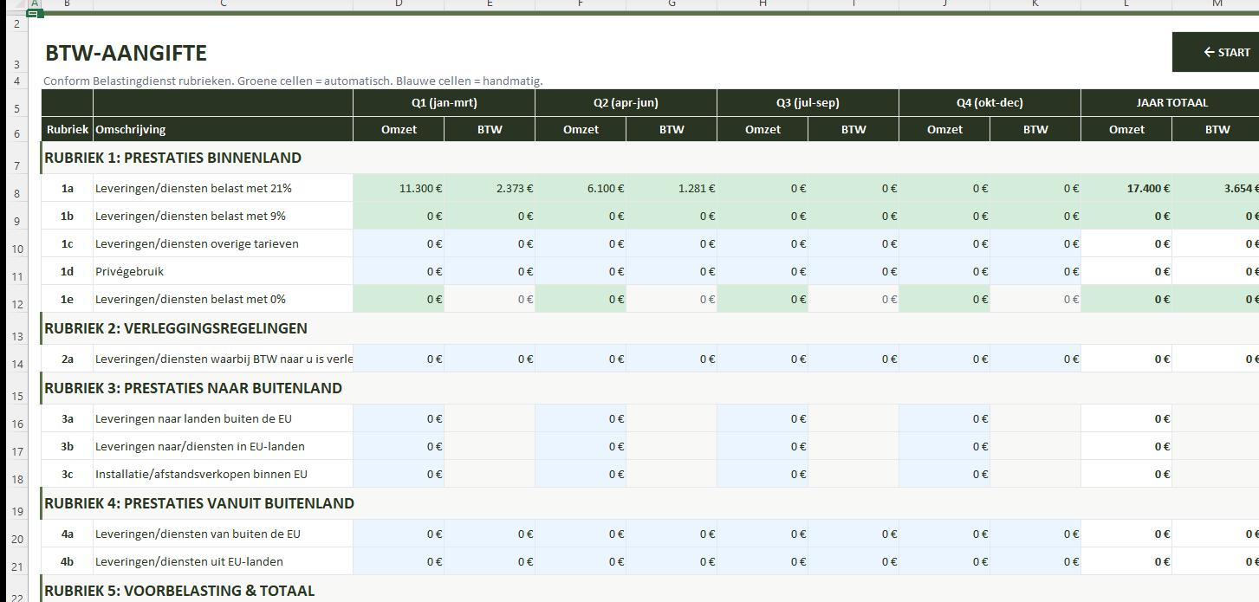Select Q4 Omzet cell for rubriek 3b
This screenshot has height=602, width=1259.
[x=944, y=446]
